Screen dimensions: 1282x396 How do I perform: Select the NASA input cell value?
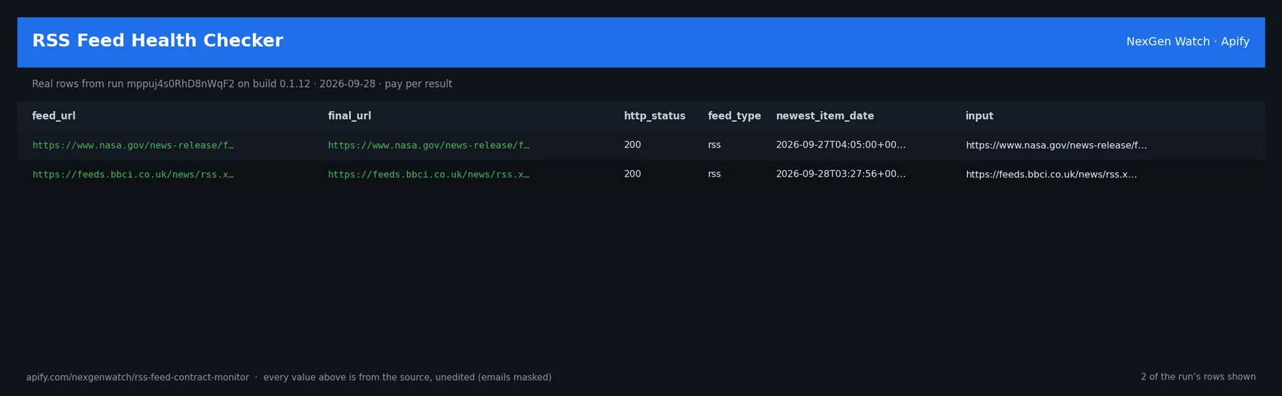pyautogui.click(x=1056, y=145)
